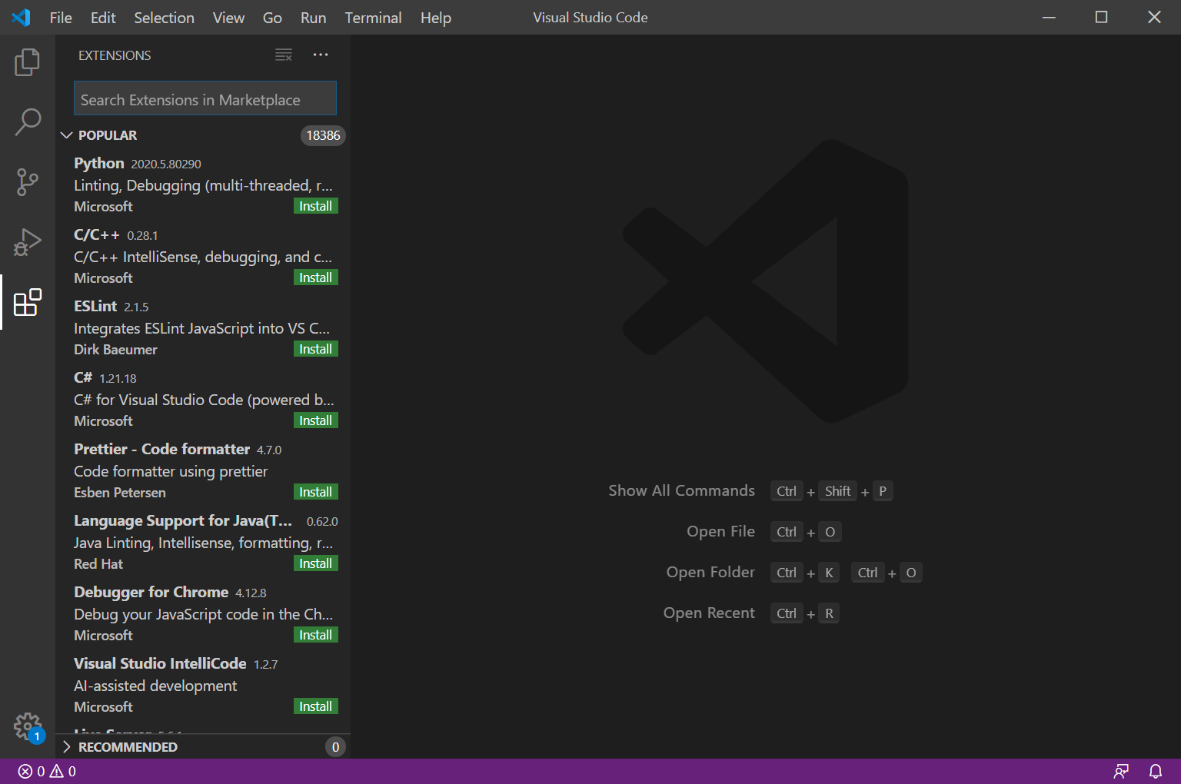Screen dimensions: 1181x784
Task: Select Visual Studio IntelliCode title
Action: [x=160, y=663]
